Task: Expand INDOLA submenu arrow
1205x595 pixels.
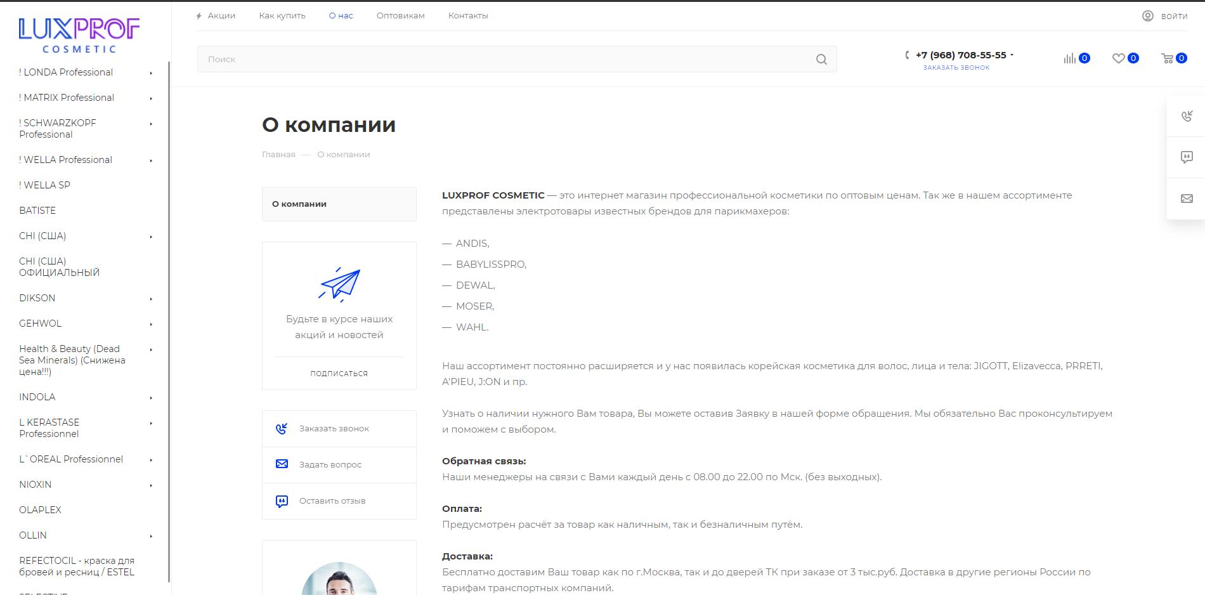Action: tap(151, 398)
